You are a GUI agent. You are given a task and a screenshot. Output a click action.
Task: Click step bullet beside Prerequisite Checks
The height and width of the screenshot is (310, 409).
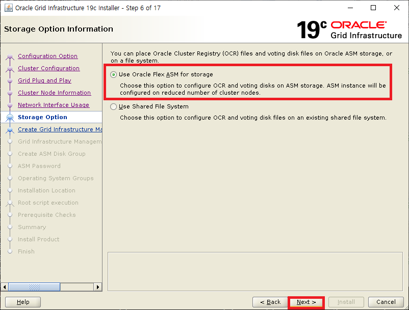tap(10, 215)
